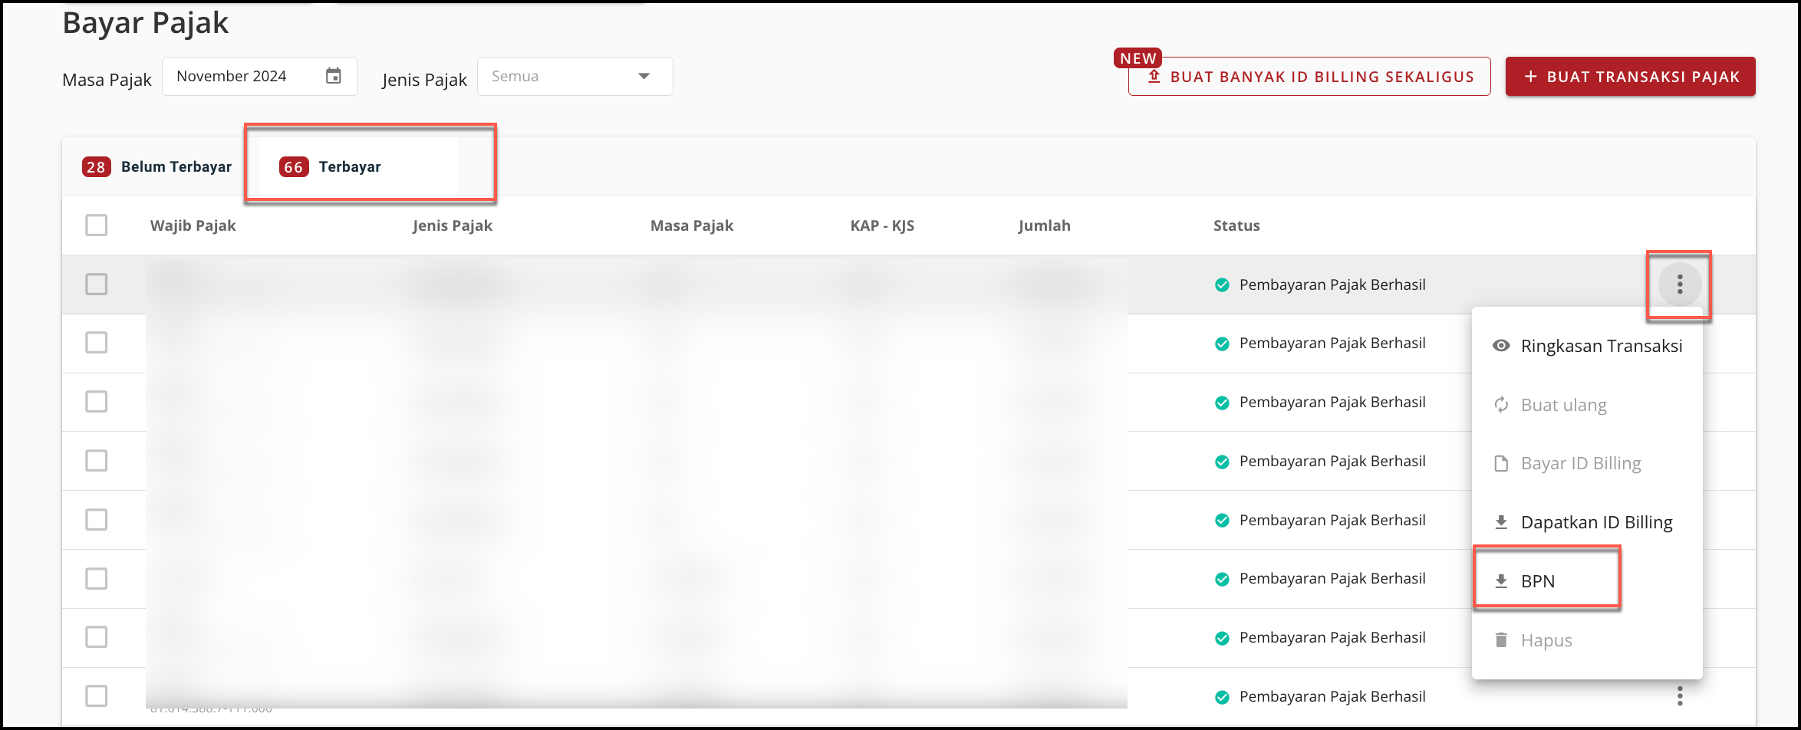Click the three-dot menu in last row
Image resolution: width=1801 pixels, height=730 pixels.
[x=1679, y=696]
